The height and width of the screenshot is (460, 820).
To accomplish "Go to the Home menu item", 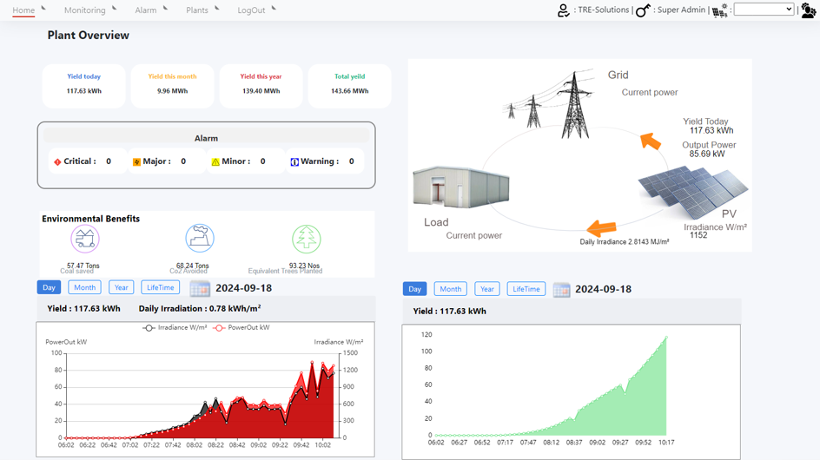I will pos(23,10).
